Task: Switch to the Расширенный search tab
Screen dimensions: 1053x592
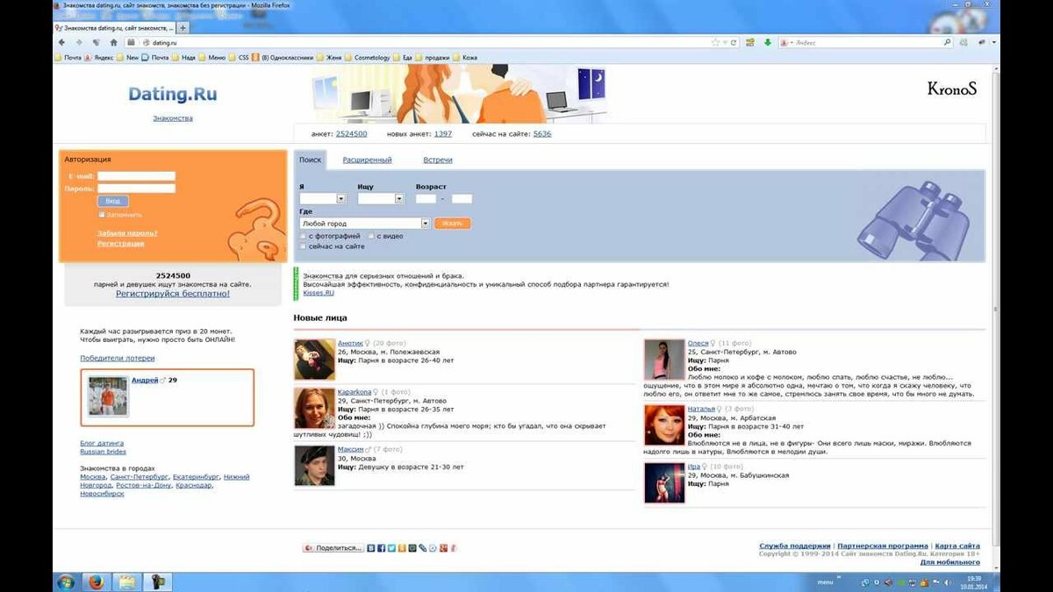Action: point(367,160)
